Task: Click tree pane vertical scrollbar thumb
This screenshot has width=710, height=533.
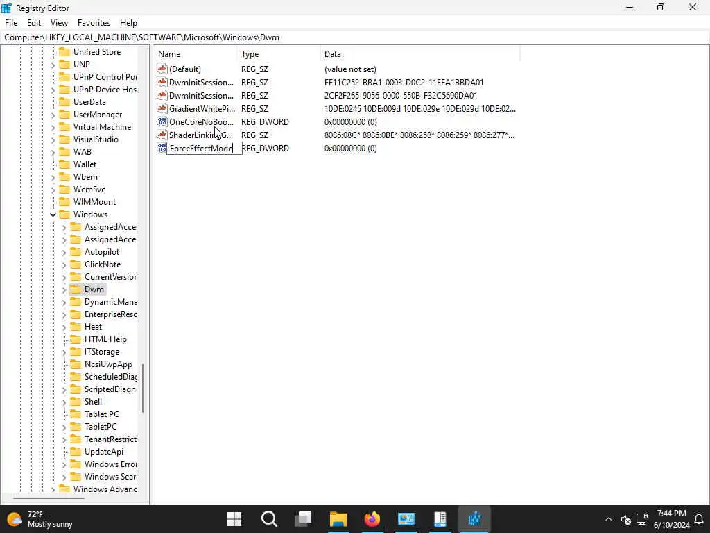Action: 143,388
